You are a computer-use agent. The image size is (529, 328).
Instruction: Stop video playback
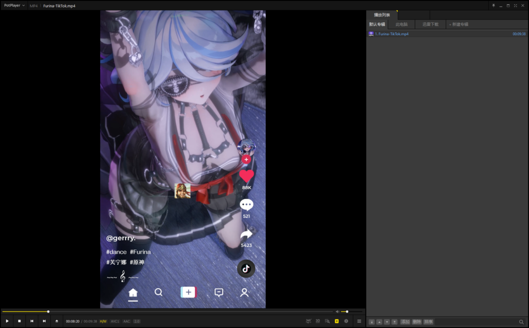(20, 321)
